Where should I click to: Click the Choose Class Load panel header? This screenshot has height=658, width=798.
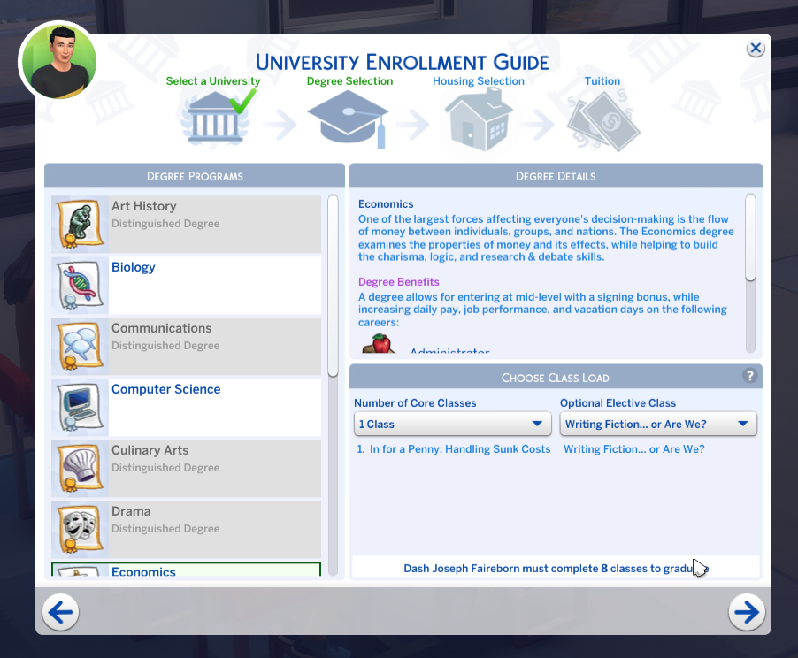coord(556,378)
